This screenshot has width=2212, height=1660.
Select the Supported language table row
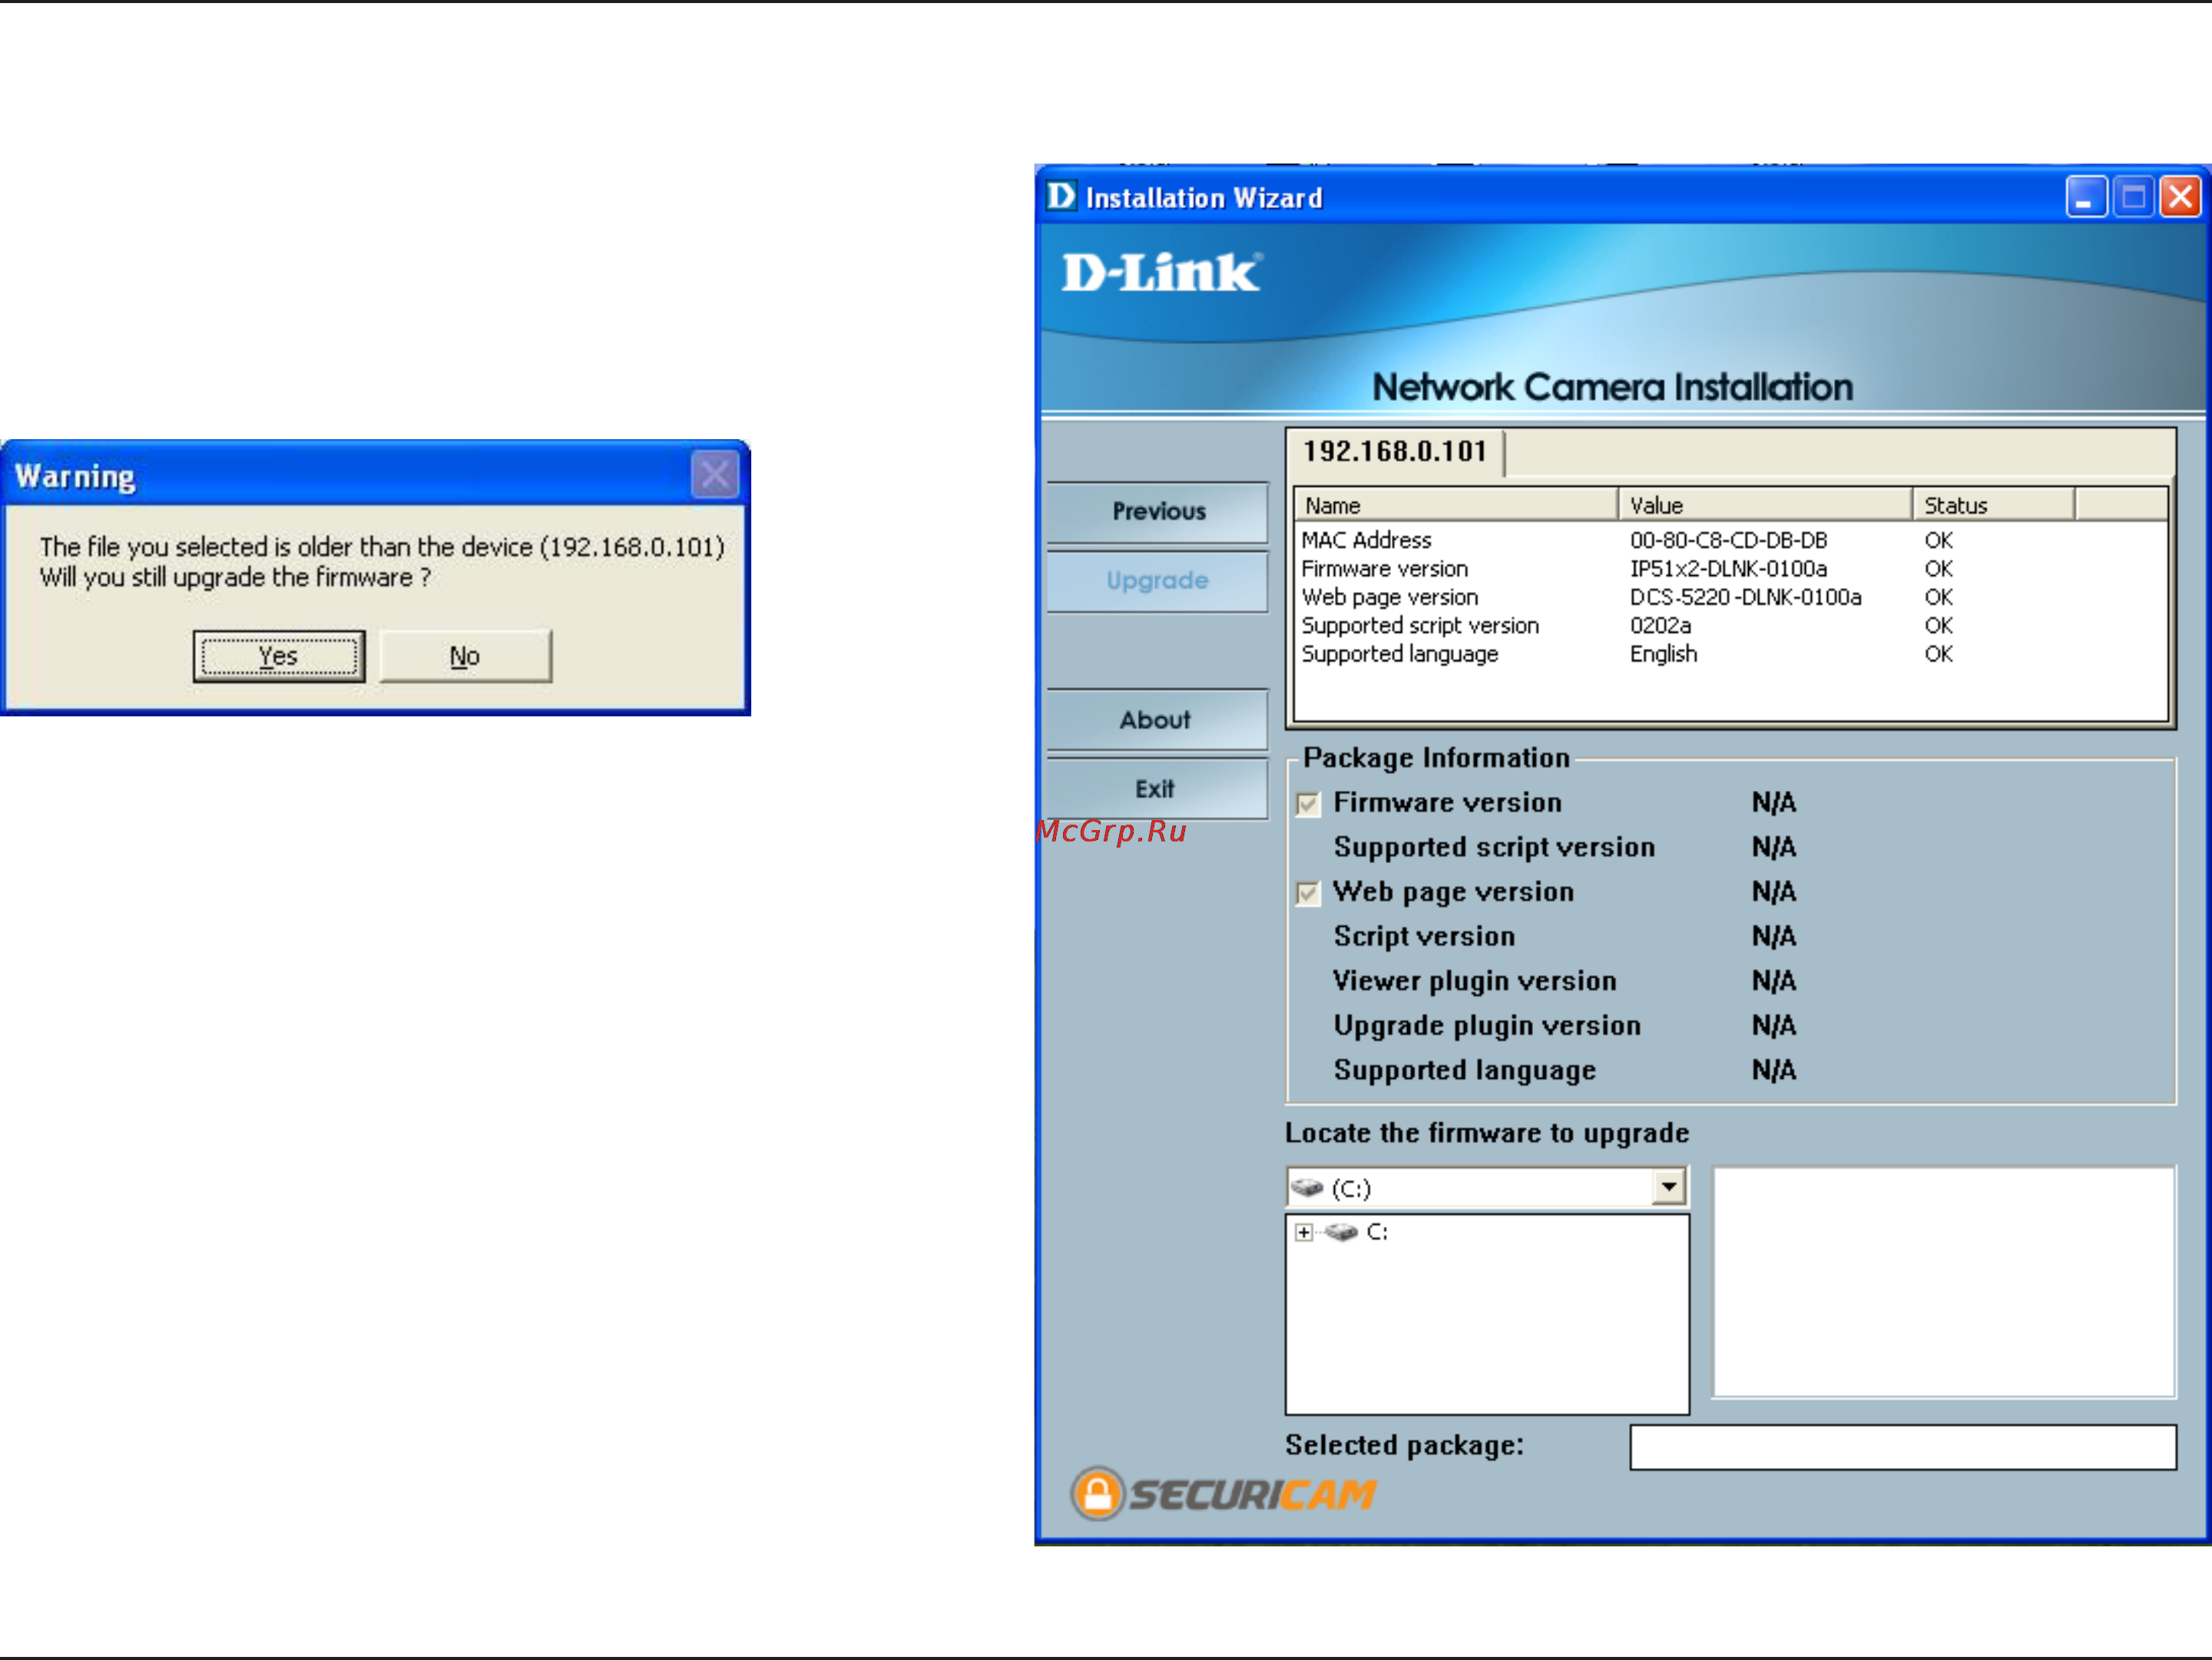point(1730,655)
